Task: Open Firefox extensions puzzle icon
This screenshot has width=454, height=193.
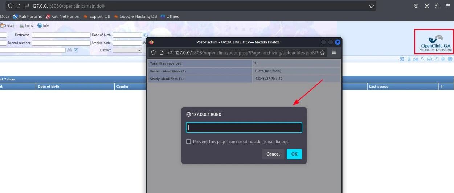Action: pos(437,6)
